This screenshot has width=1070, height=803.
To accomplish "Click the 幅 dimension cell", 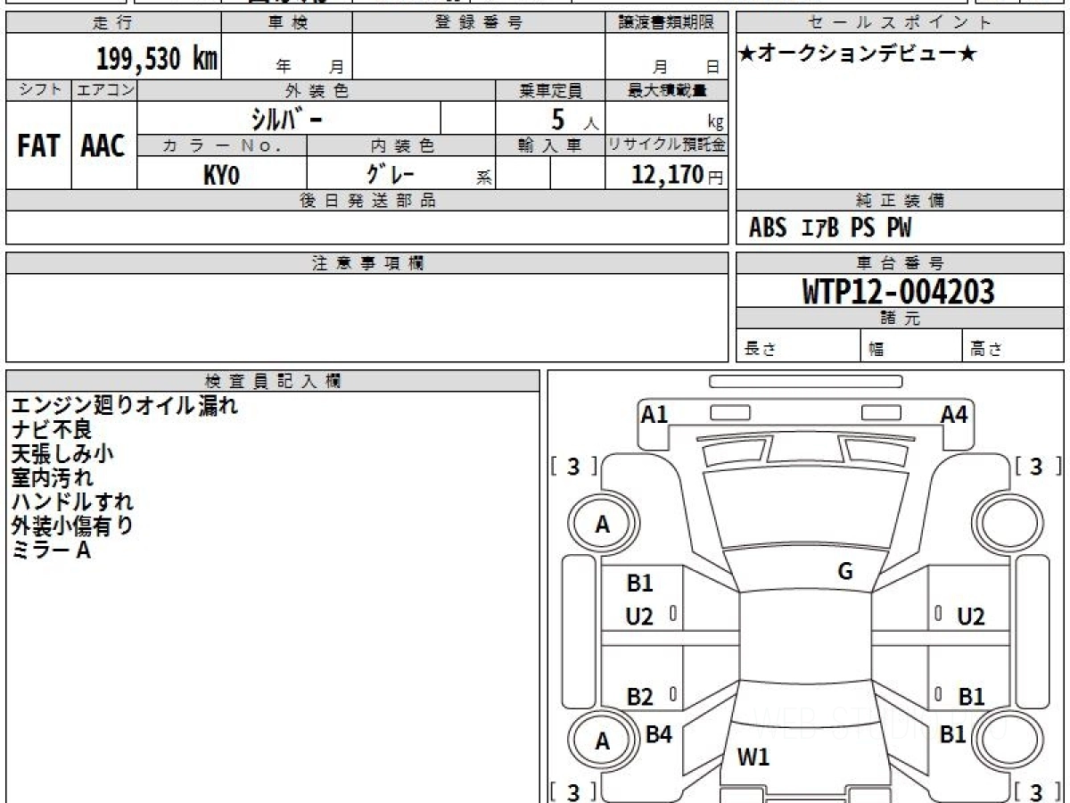I will point(911,346).
